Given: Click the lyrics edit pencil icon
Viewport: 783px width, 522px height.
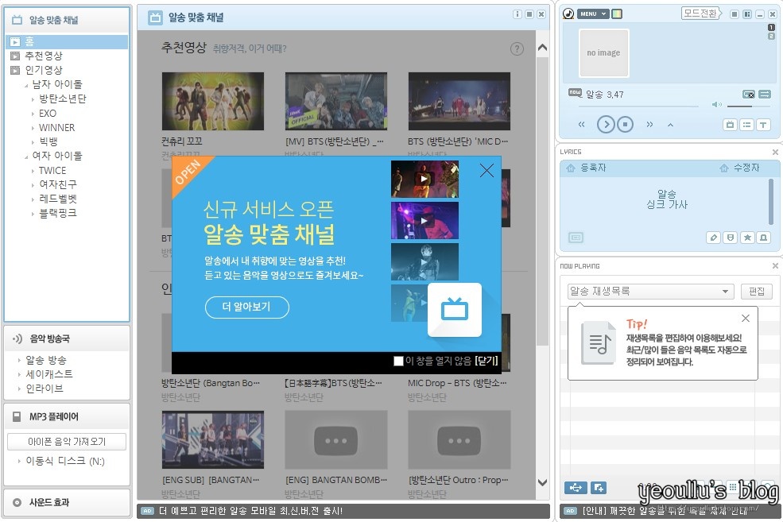Looking at the screenshot, I should 714,238.
